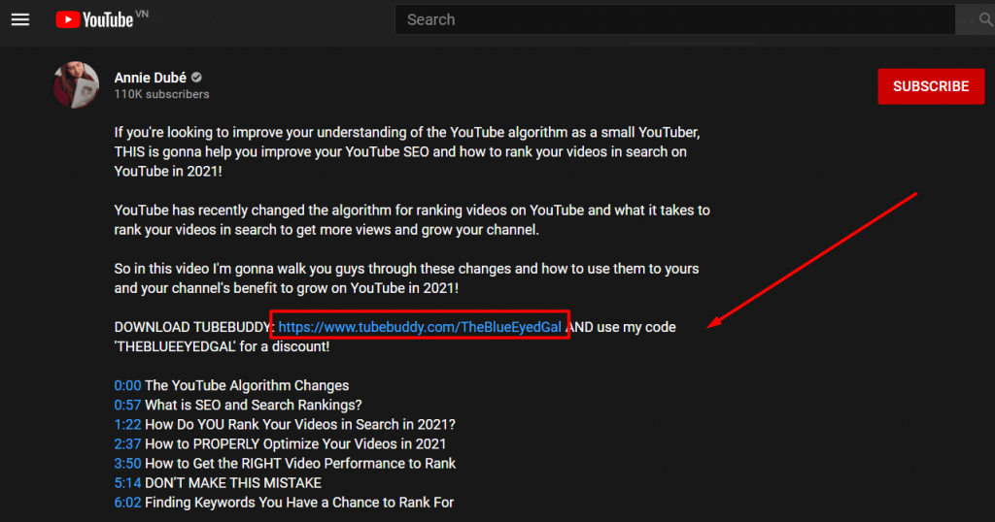The width and height of the screenshot is (995, 522).
Task: Click 'How Do YOU Rank Your Videos in Search in 2021?'
Action: pyautogui.click(x=300, y=424)
